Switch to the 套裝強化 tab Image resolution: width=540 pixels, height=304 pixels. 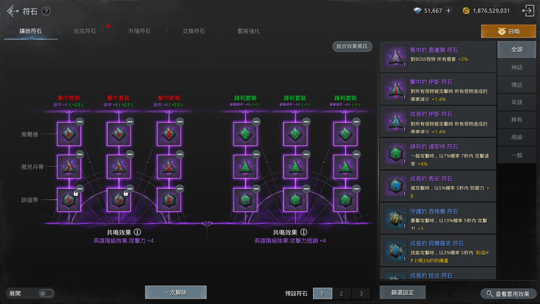click(248, 31)
